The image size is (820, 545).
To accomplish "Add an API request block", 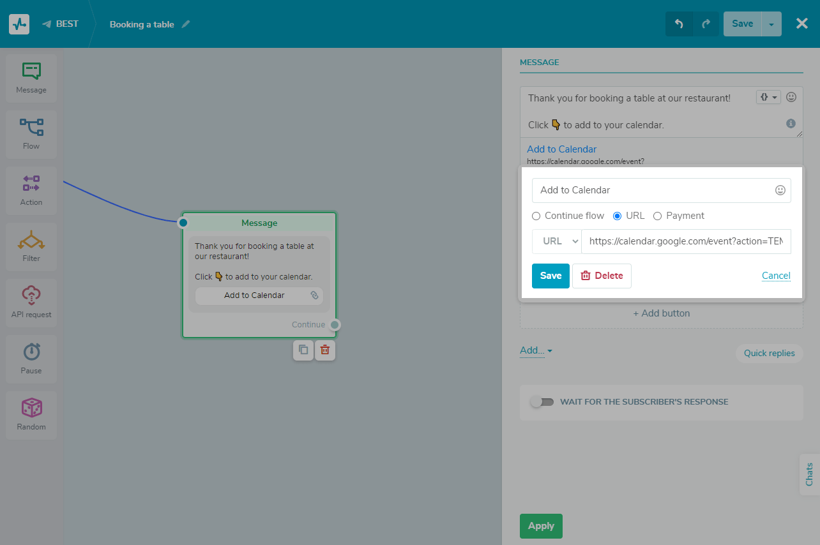I will click(31, 303).
